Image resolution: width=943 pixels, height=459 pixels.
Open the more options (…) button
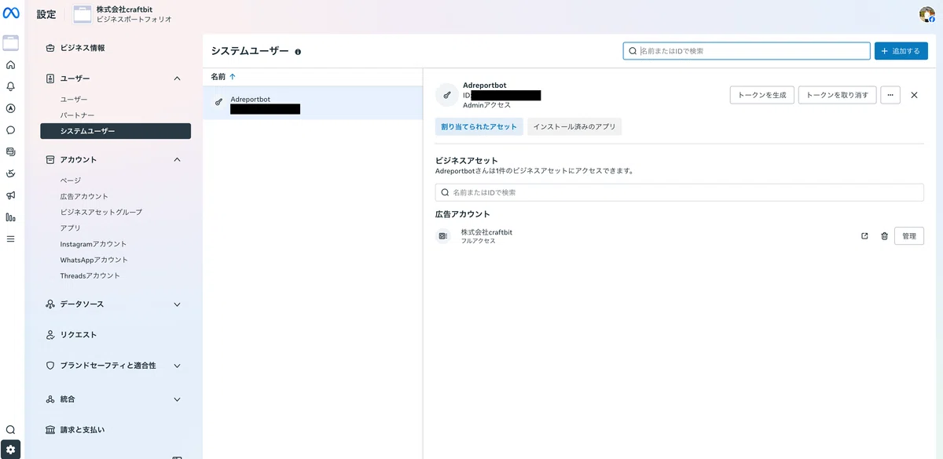pos(890,95)
